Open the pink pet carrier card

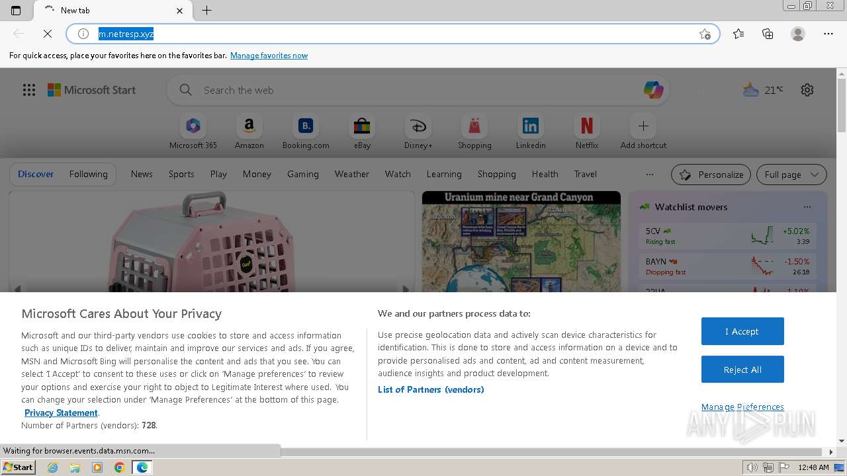click(212, 241)
